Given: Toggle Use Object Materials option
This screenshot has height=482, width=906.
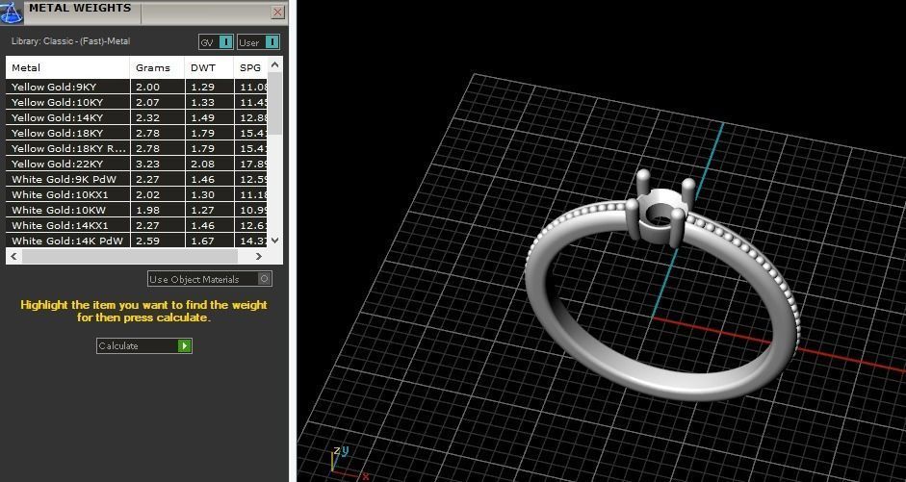Looking at the screenshot, I should pyautogui.click(x=210, y=279).
